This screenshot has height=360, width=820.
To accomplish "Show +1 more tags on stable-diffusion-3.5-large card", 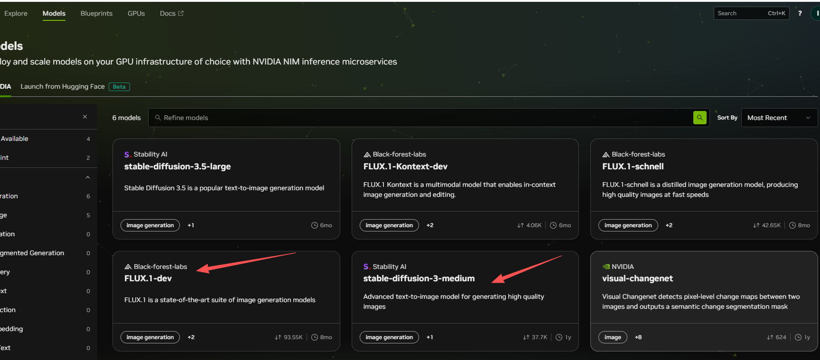I will coord(191,225).
